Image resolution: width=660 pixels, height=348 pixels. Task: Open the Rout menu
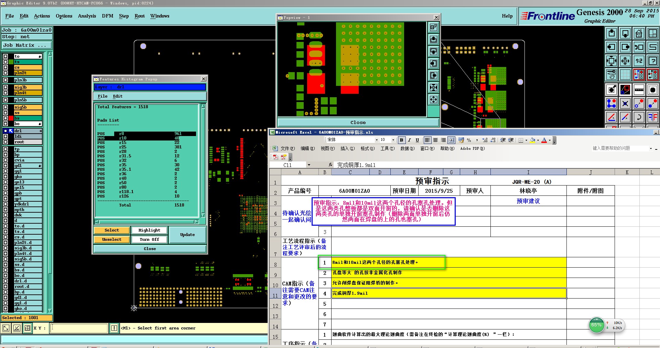coord(140,16)
